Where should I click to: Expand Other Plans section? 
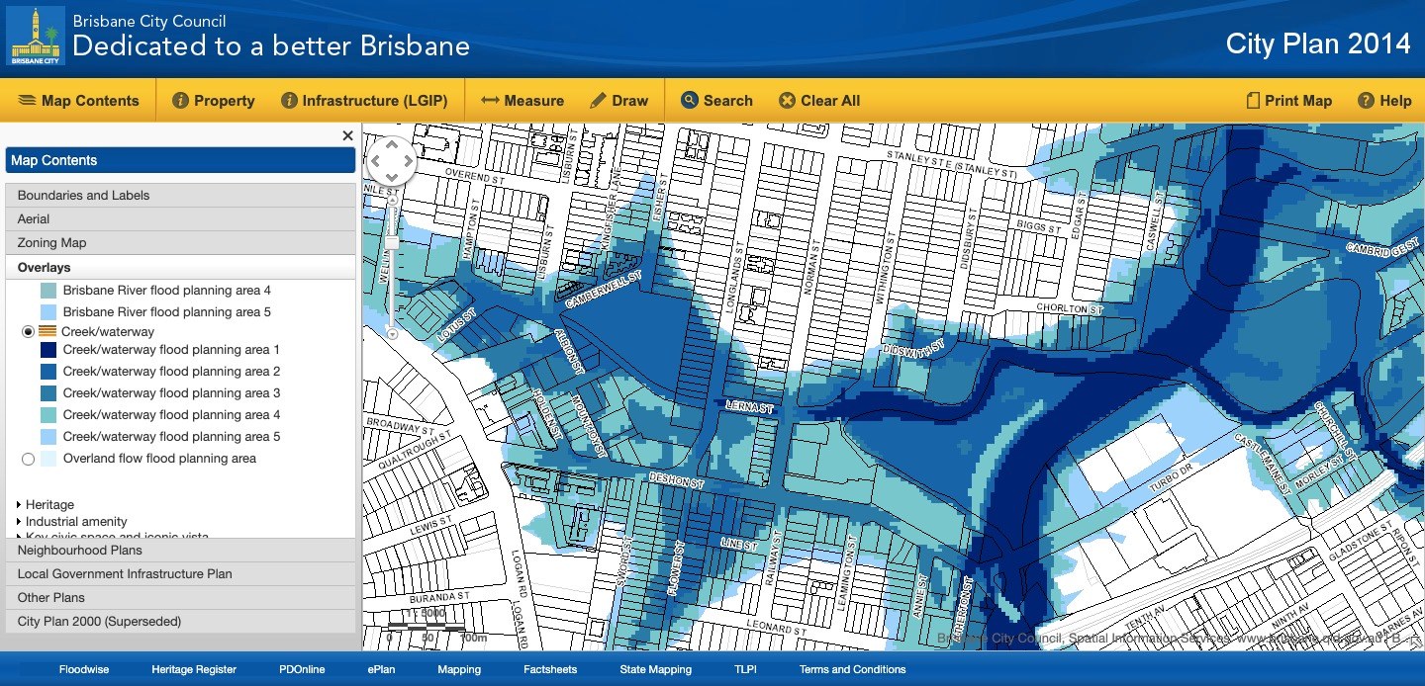(x=180, y=598)
